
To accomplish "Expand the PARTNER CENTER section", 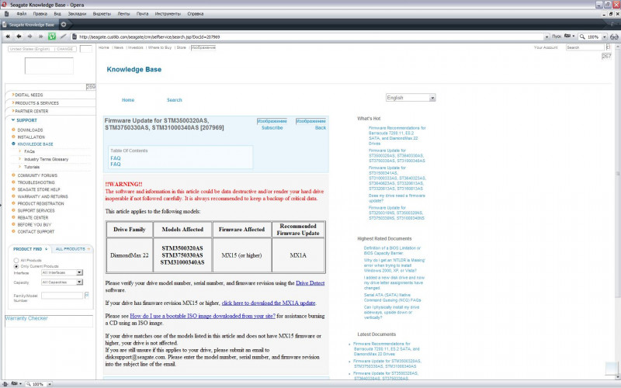I will (30, 111).
